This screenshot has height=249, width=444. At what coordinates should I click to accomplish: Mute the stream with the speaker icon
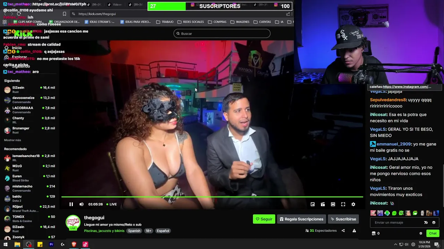[82, 204]
